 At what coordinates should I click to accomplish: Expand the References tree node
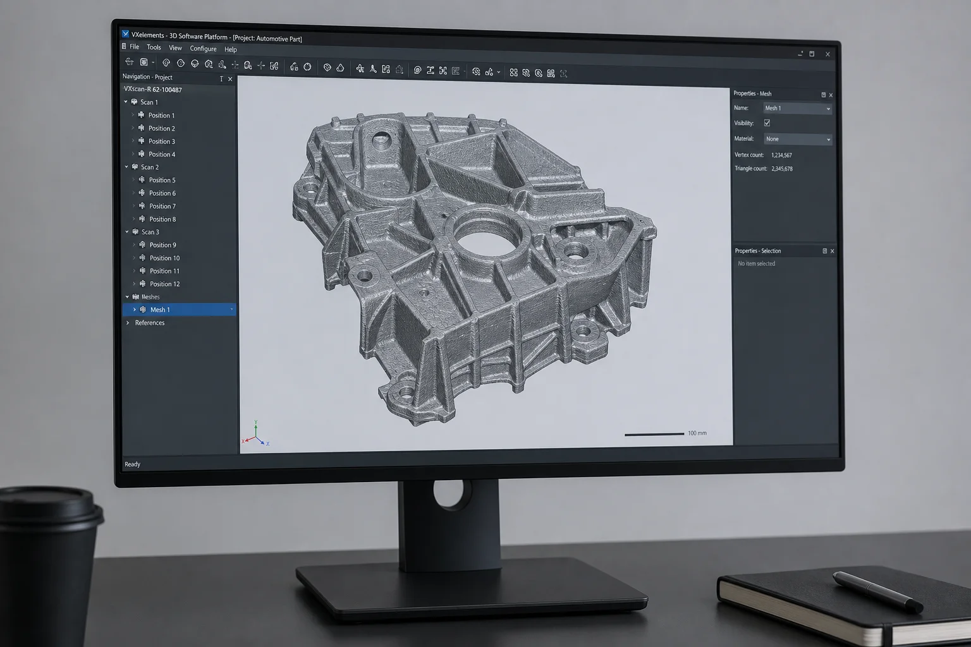coord(128,323)
